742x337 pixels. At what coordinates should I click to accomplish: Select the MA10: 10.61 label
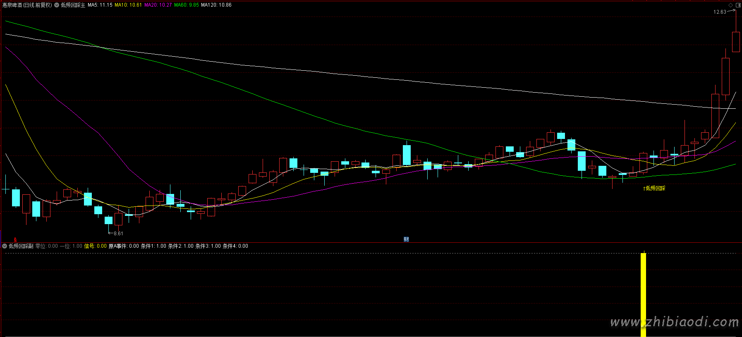(128, 5)
